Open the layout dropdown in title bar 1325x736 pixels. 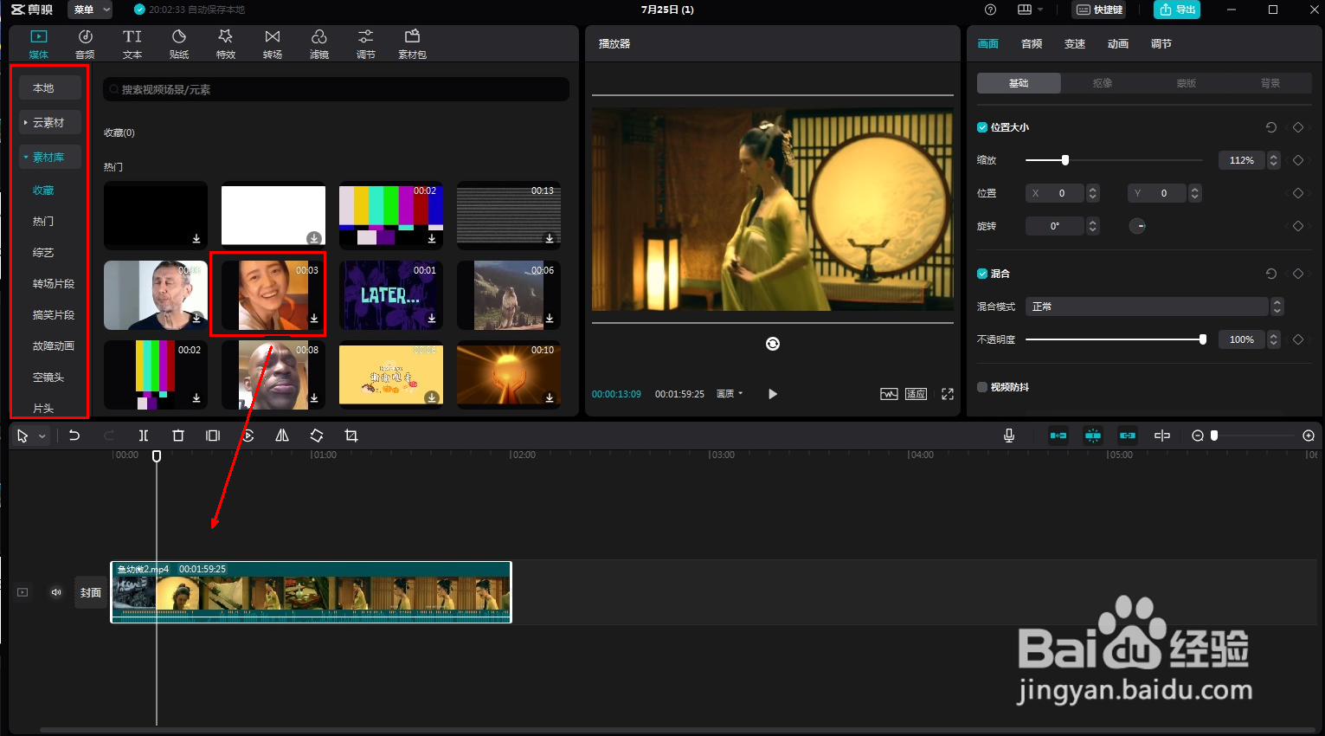point(1030,10)
